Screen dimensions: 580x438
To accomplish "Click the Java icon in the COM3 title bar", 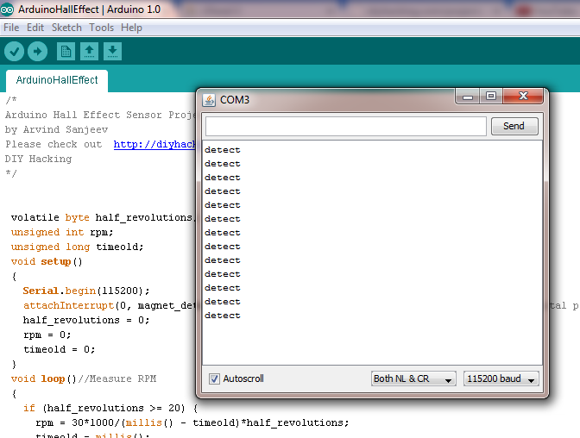I will 209,100.
